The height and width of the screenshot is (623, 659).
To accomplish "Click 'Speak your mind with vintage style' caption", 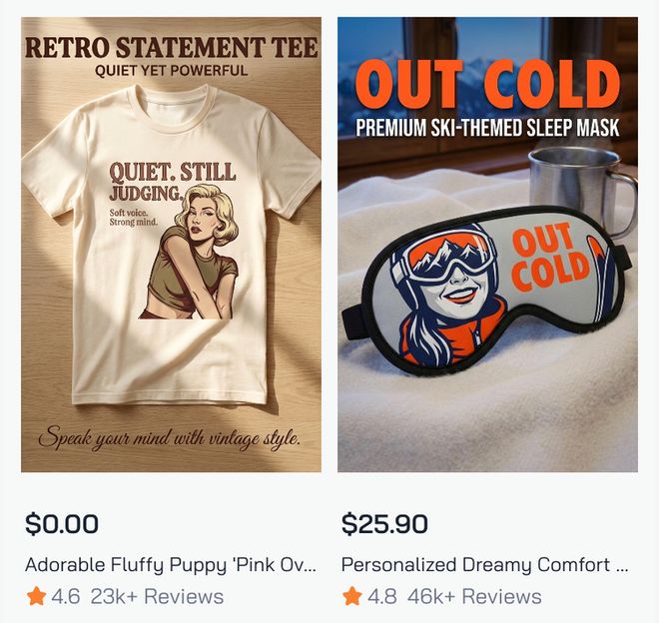I will pyautogui.click(x=171, y=438).
